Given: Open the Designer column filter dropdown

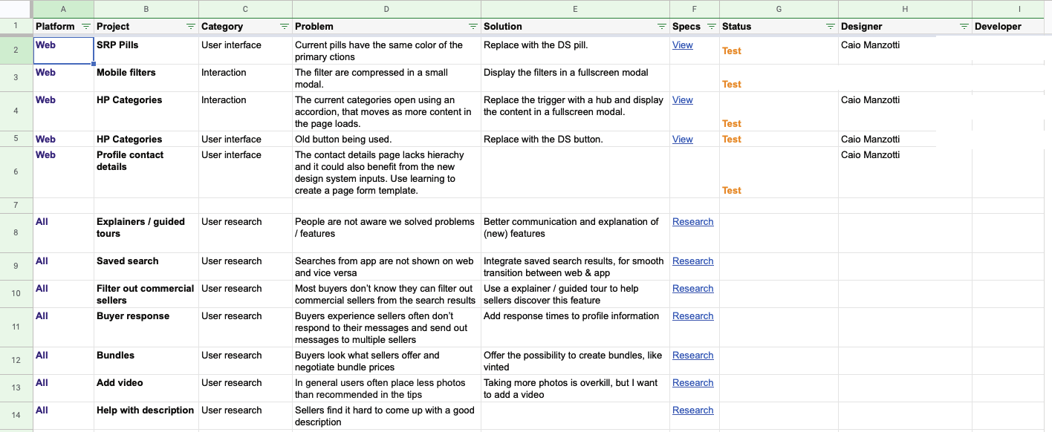Looking at the screenshot, I should tap(964, 27).
